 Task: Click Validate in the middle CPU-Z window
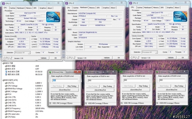[x=107, y=58]
